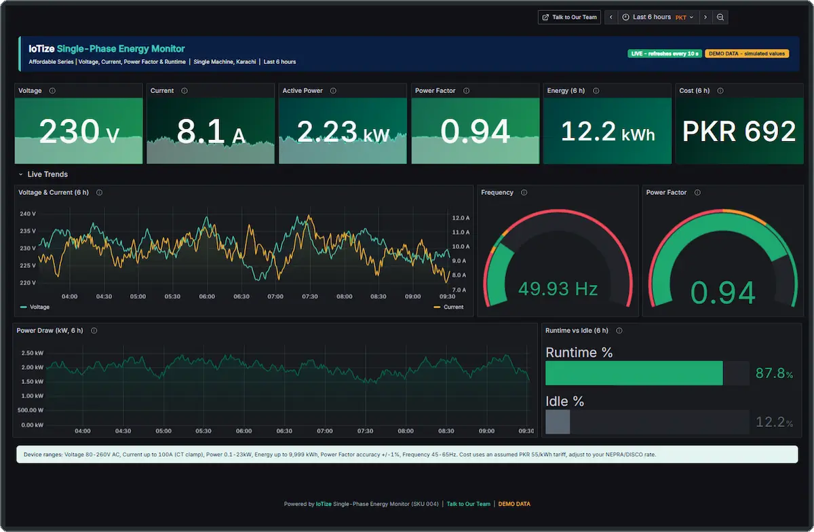
Task: Click the Runtime vs Idle info icon
Action: (x=619, y=331)
